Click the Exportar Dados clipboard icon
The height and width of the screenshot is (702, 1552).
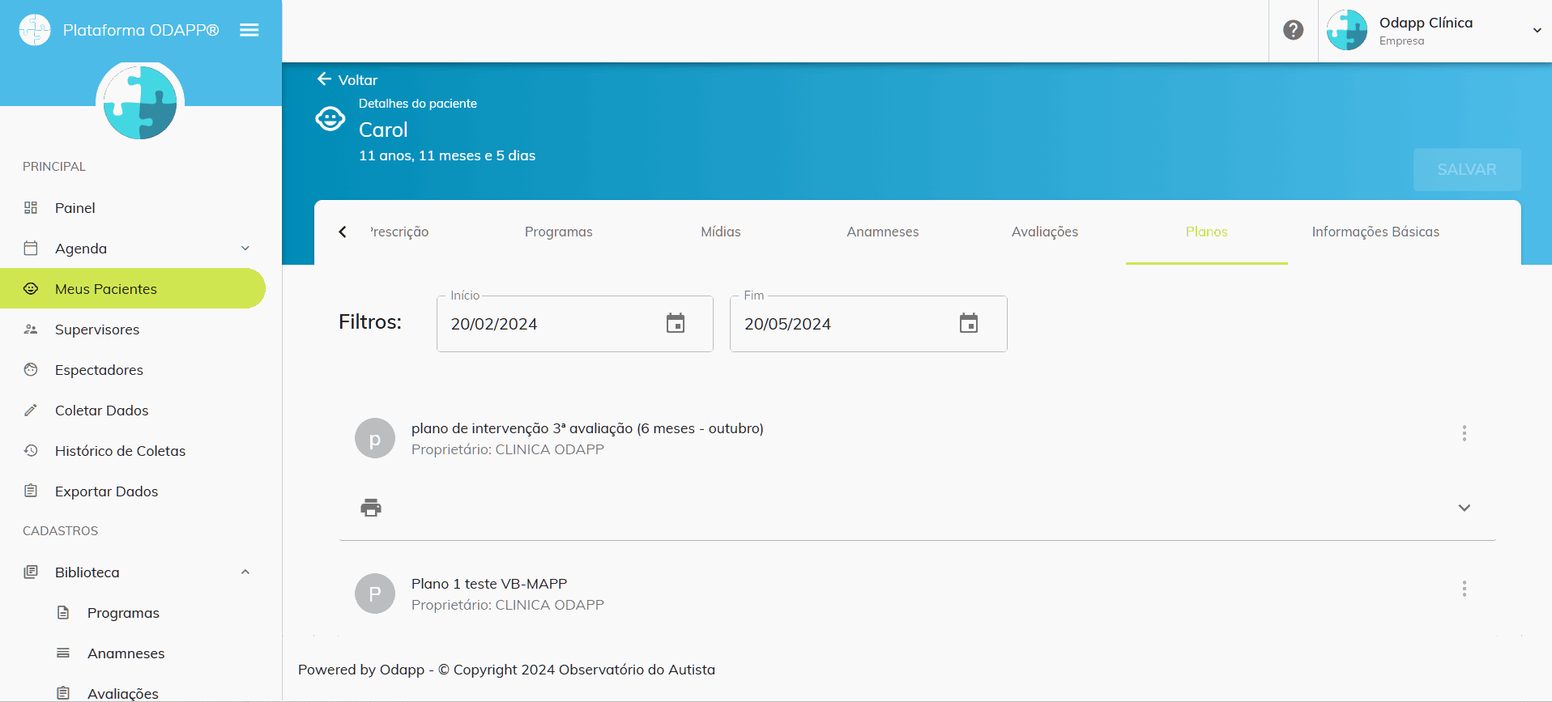[x=31, y=491]
